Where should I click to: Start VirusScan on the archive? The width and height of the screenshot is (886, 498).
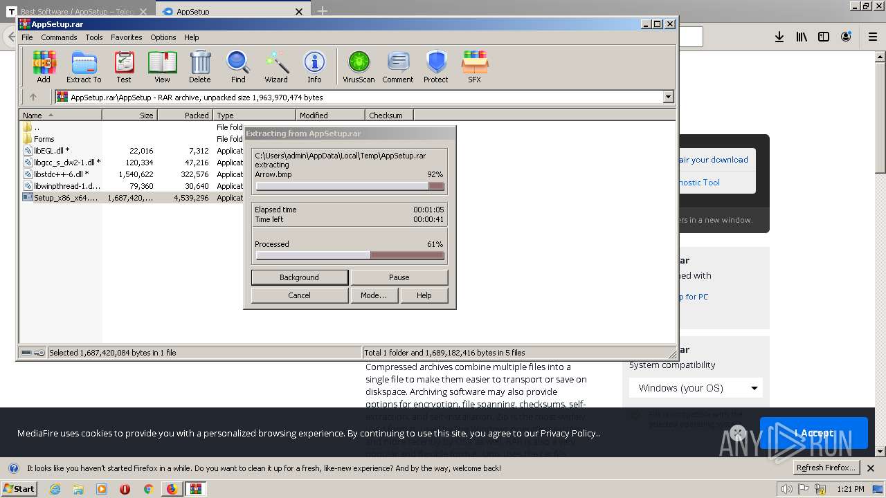pos(359,67)
